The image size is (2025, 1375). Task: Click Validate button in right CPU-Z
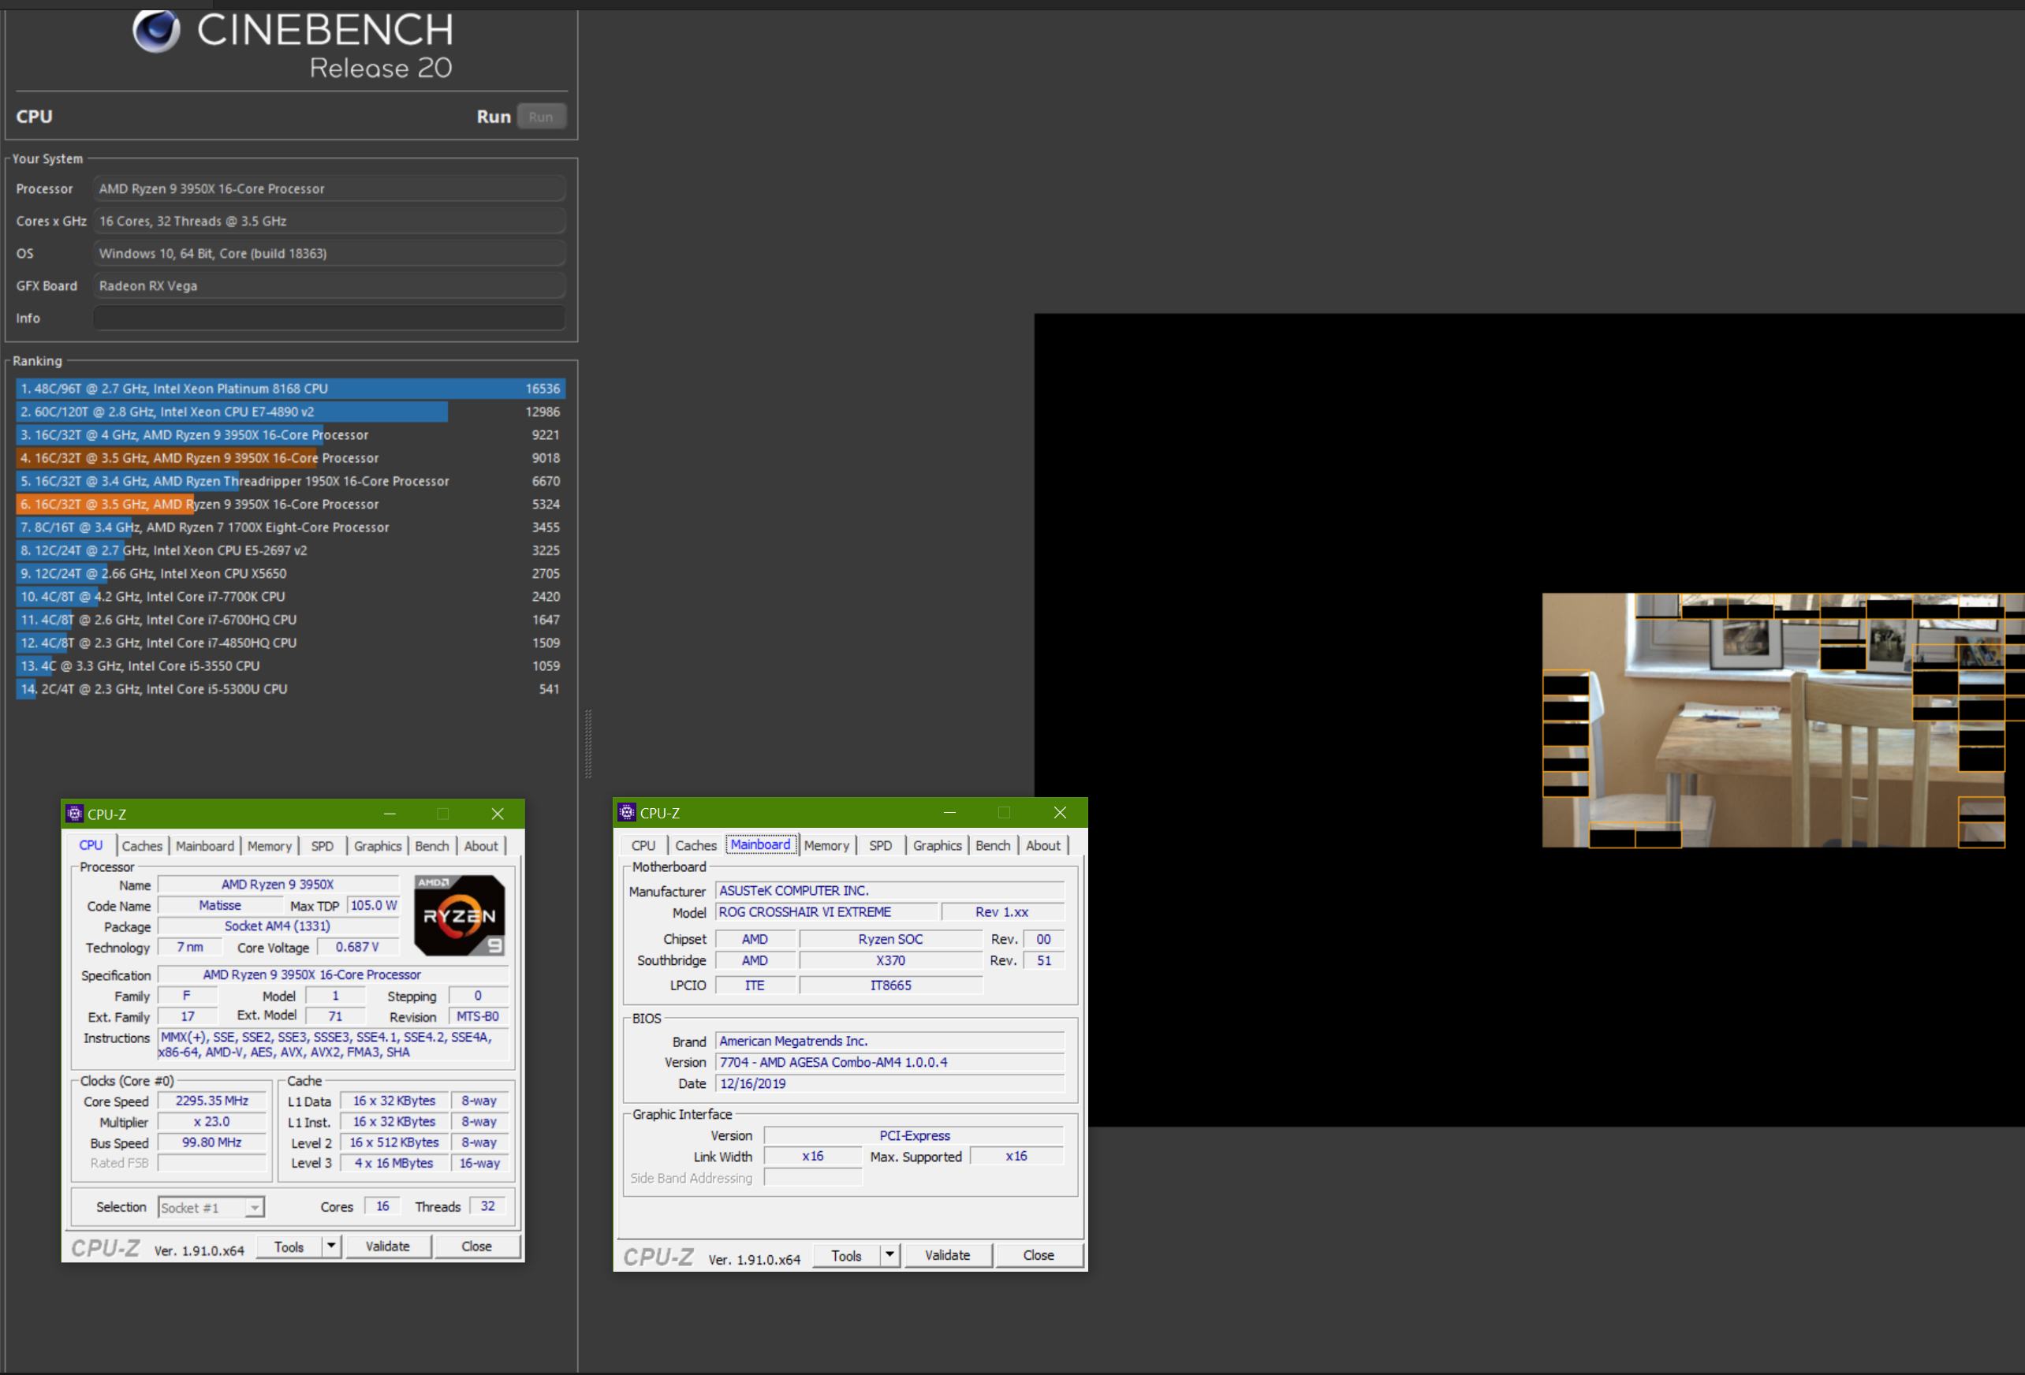point(947,1254)
